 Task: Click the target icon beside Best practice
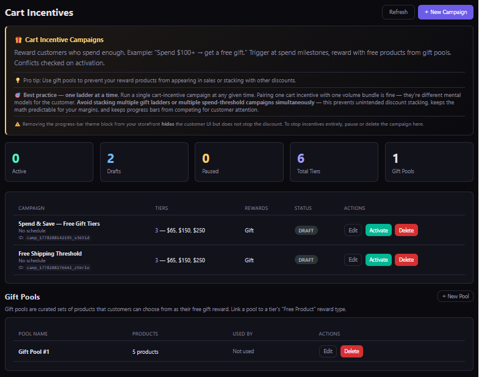[18, 95]
